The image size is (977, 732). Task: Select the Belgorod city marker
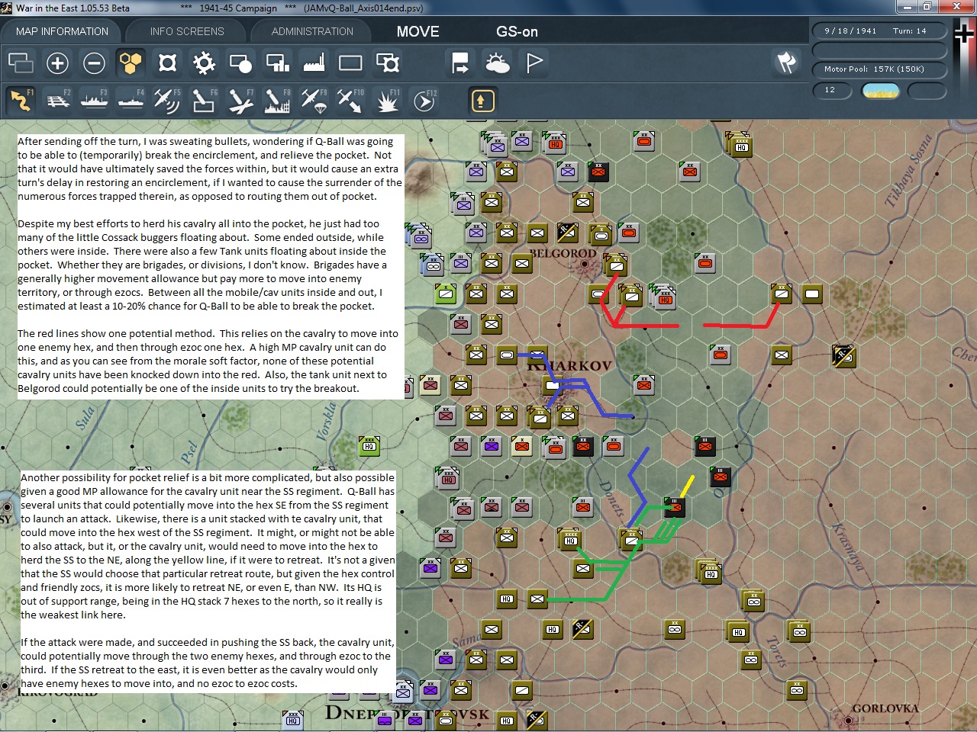click(x=585, y=264)
